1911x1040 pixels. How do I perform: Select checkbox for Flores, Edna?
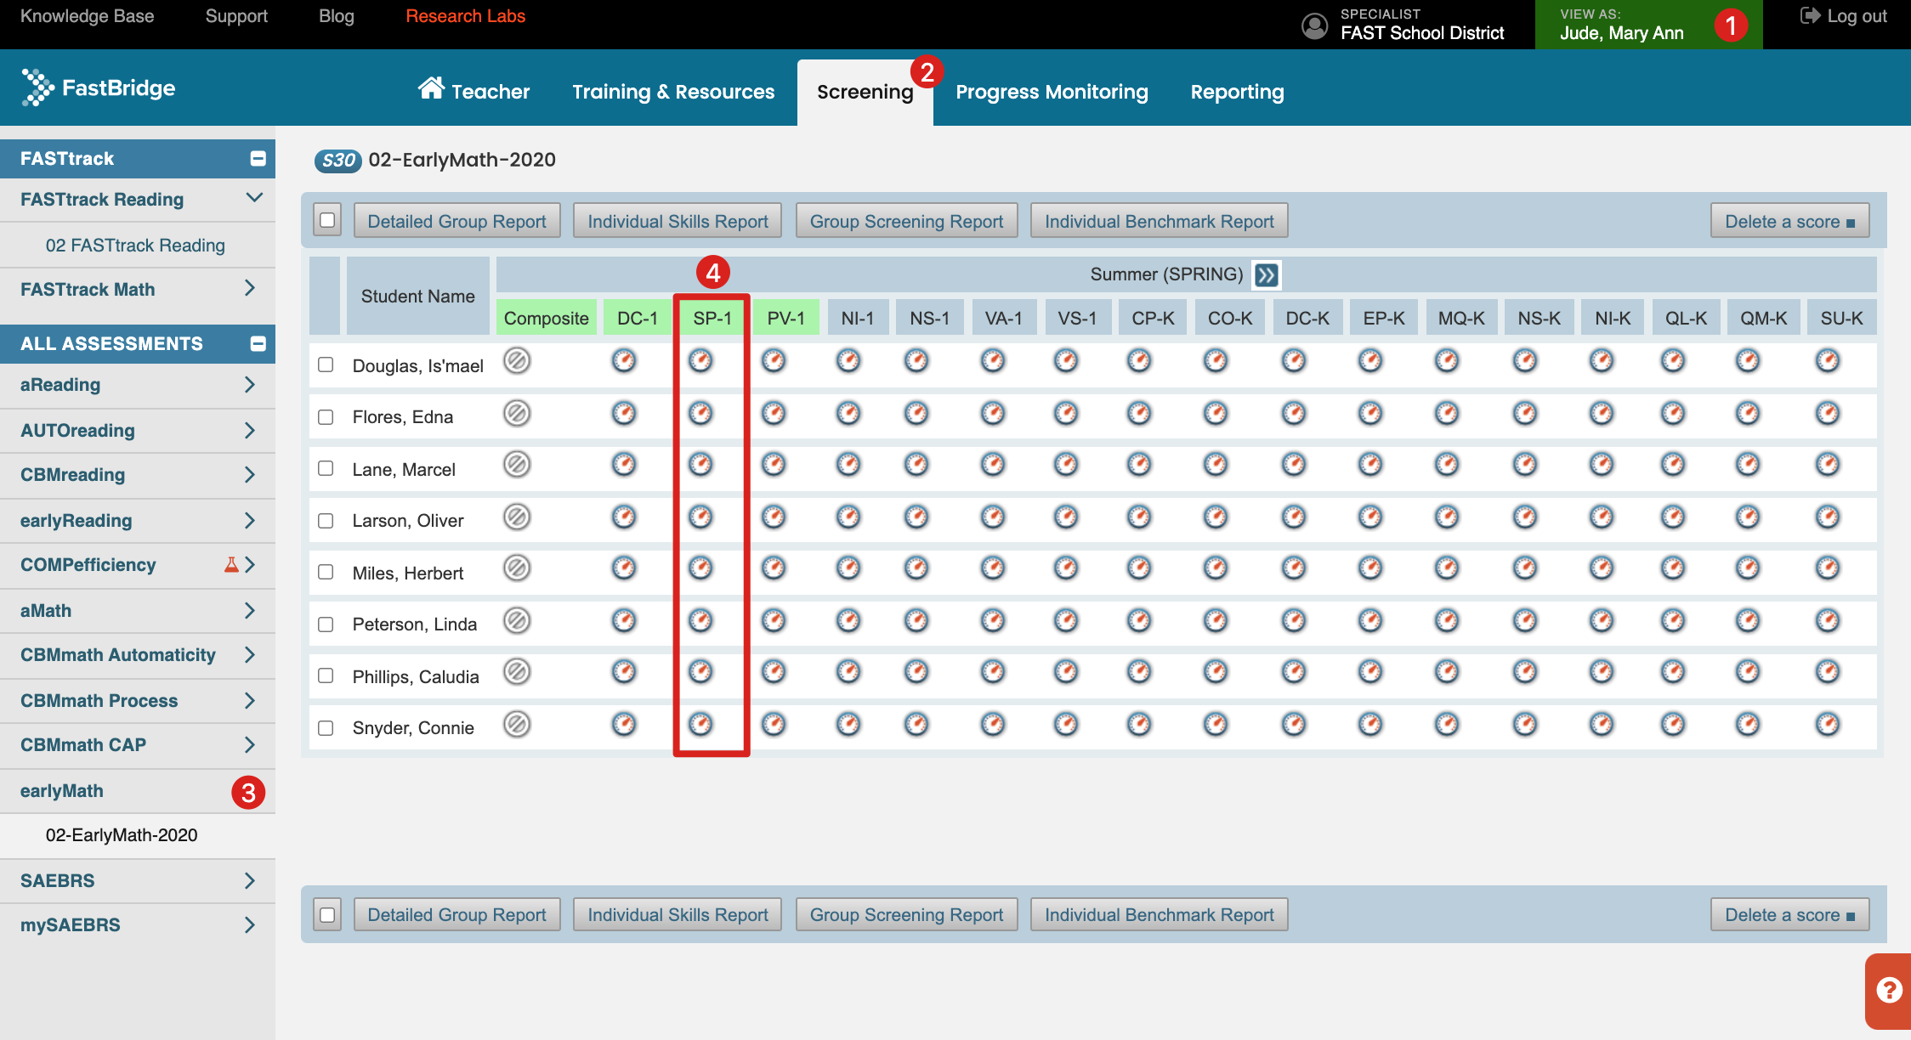click(x=326, y=417)
